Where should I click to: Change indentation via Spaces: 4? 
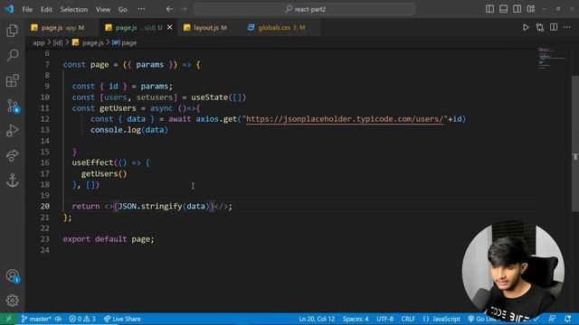356,319
